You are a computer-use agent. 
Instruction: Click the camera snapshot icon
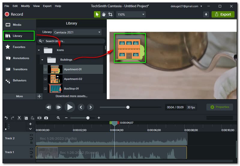tap(46, 118)
